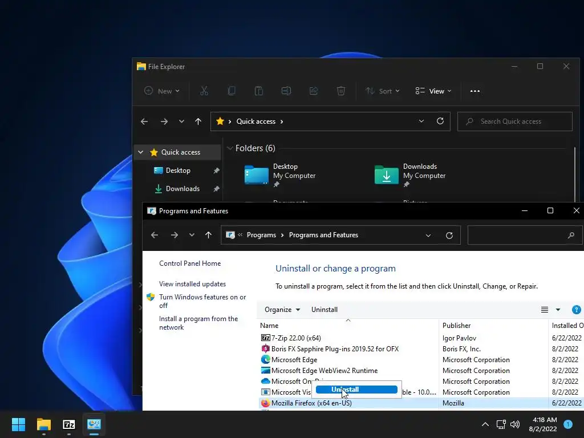Click the magnifier search icon in Programs and Features
The height and width of the screenshot is (438, 584).
pyautogui.click(x=571, y=236)
